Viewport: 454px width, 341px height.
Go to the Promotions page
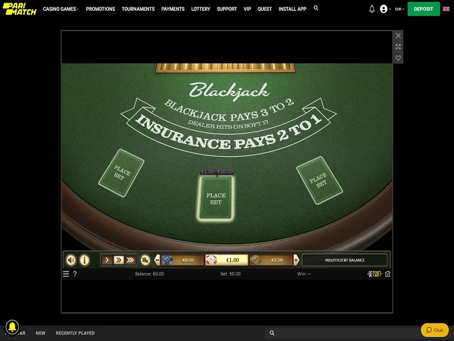pos(100,9)
